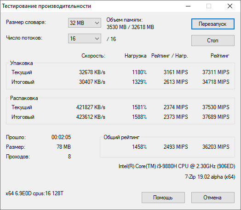Viewport: 241px width, 210px height.
Task: Open the dictionary size 32 MB dropdown
Action: tap(85, 23)
